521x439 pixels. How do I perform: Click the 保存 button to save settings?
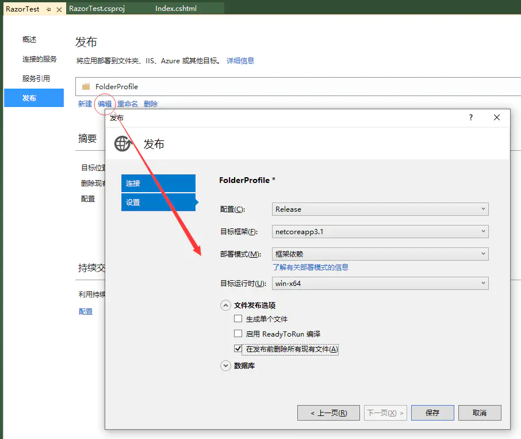coord(432,413)
